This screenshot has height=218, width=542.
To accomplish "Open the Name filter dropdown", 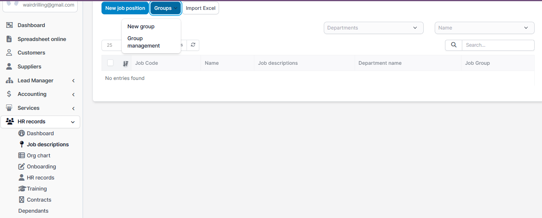I will pyautogui.click(x=484, y=28).
